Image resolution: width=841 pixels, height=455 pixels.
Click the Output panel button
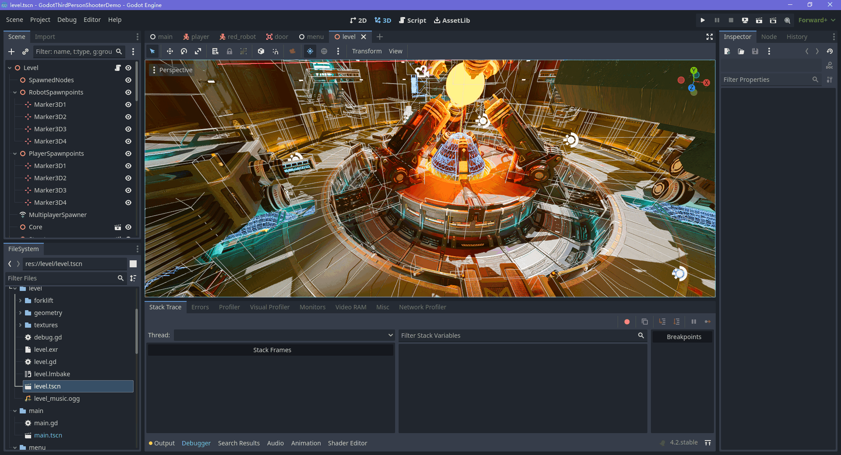coord(162,443)
